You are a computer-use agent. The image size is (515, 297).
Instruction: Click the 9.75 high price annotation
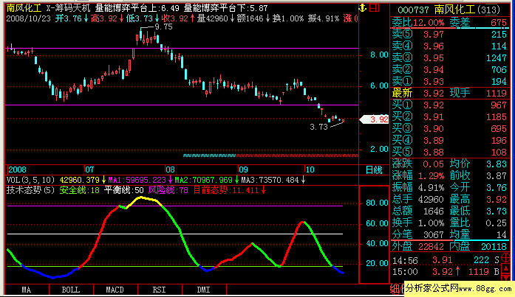pos(163,27)
